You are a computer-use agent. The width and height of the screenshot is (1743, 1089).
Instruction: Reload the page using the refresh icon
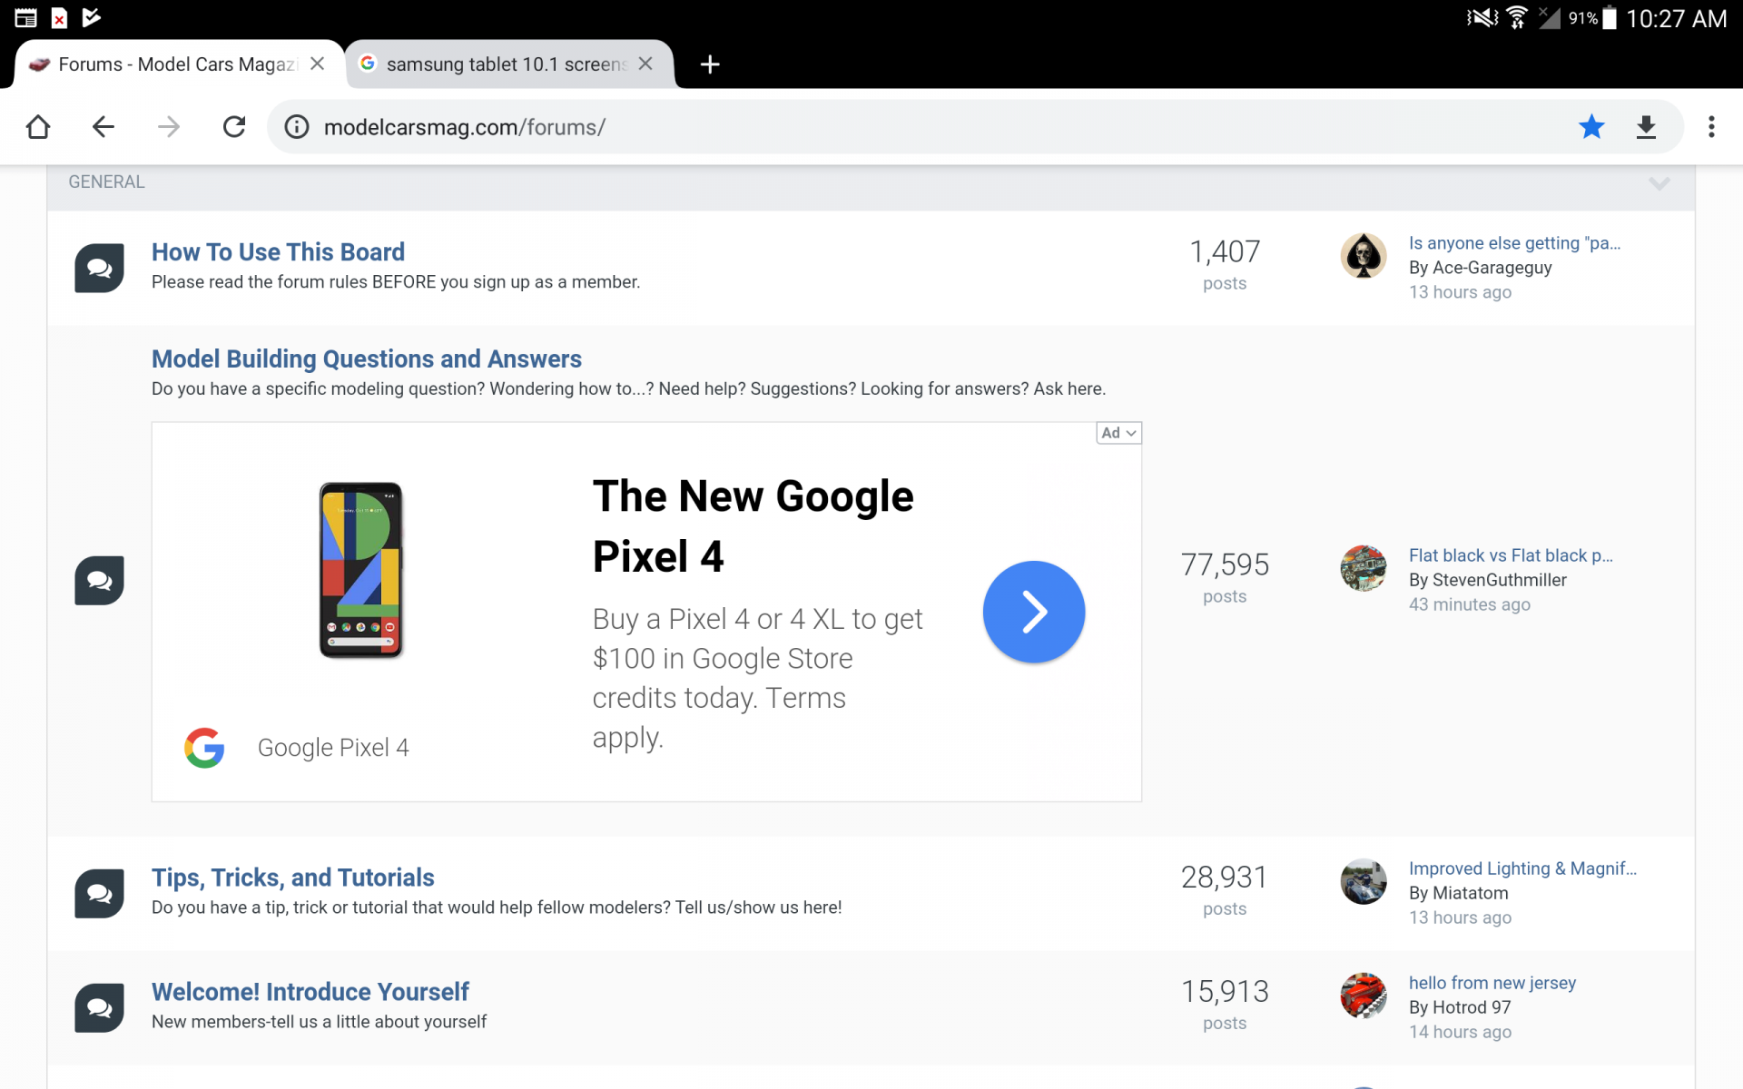[x=234, y=126]
